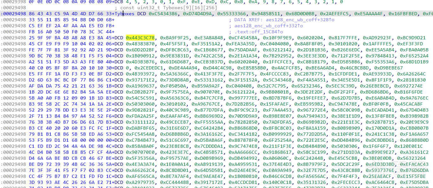Select value 0x907070E0
The image size is (433, 188).
pos(140,152)
